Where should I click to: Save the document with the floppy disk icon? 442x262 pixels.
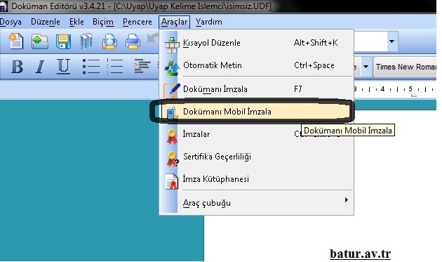[x=63, y=41]
